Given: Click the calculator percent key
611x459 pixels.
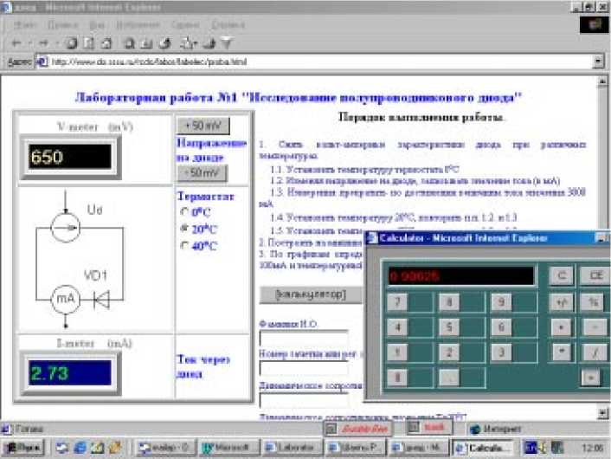Looking at the screenshot, I should (x=594, y=302).
